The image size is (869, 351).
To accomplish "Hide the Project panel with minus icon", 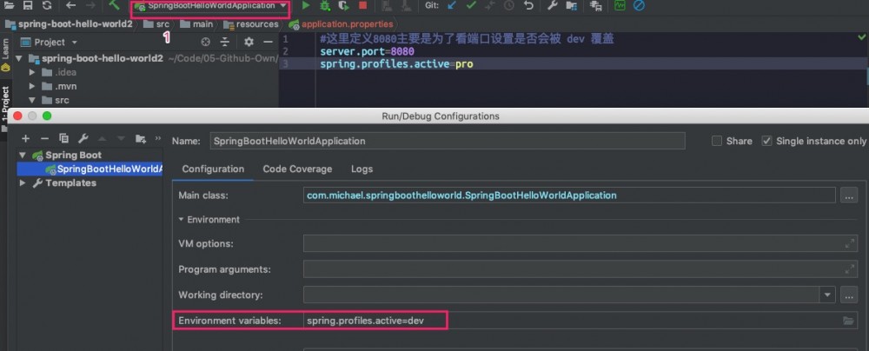I will tap(269, 43).
